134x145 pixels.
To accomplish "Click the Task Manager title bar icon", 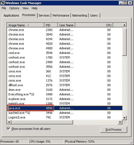I will [x=3, y=3].
